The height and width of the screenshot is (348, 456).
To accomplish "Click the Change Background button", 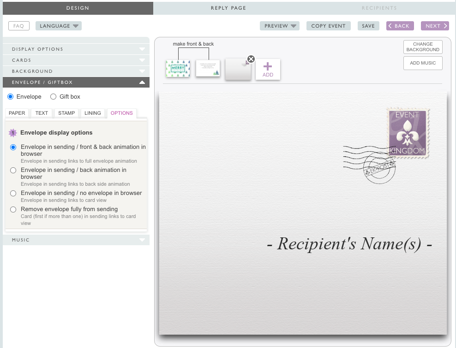I will pyautogui.click(x=423, y=47).
